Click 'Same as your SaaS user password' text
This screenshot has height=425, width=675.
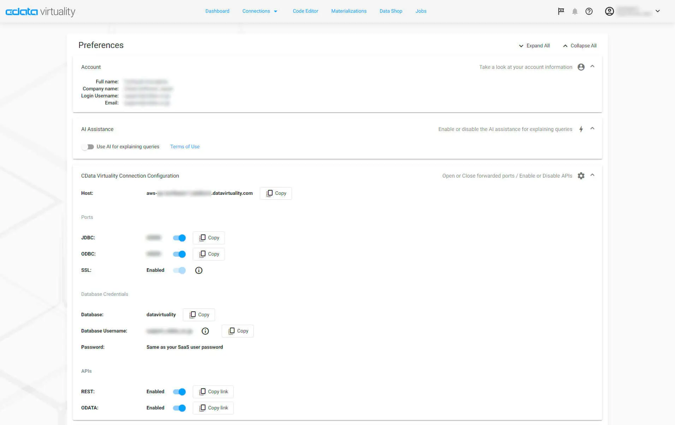[185, 347]
